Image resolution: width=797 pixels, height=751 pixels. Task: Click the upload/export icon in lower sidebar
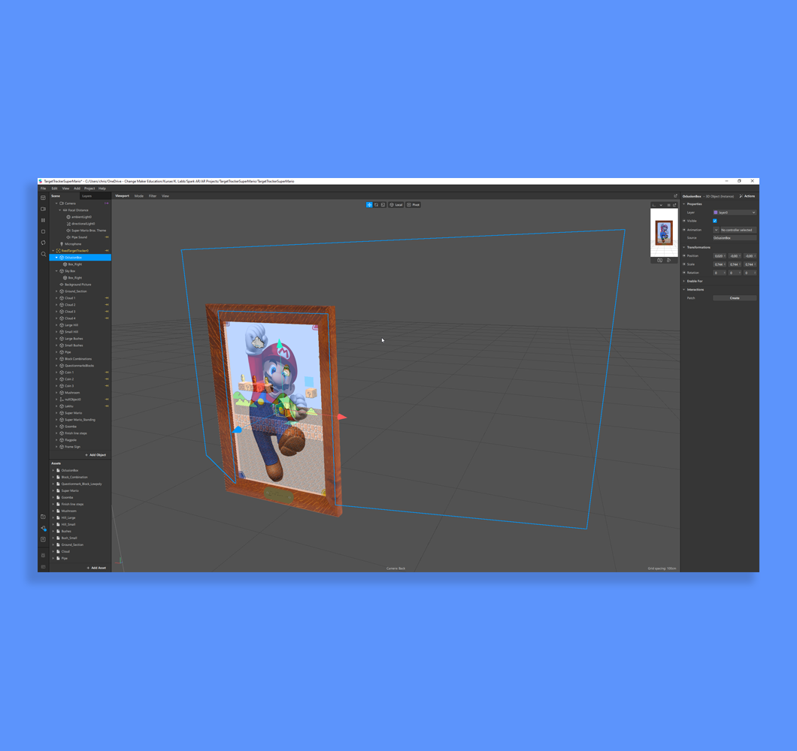tap(43, 539)
